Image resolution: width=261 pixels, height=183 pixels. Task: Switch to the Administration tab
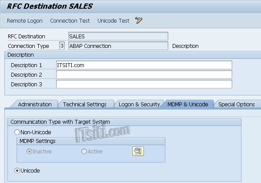pos(35,104)
